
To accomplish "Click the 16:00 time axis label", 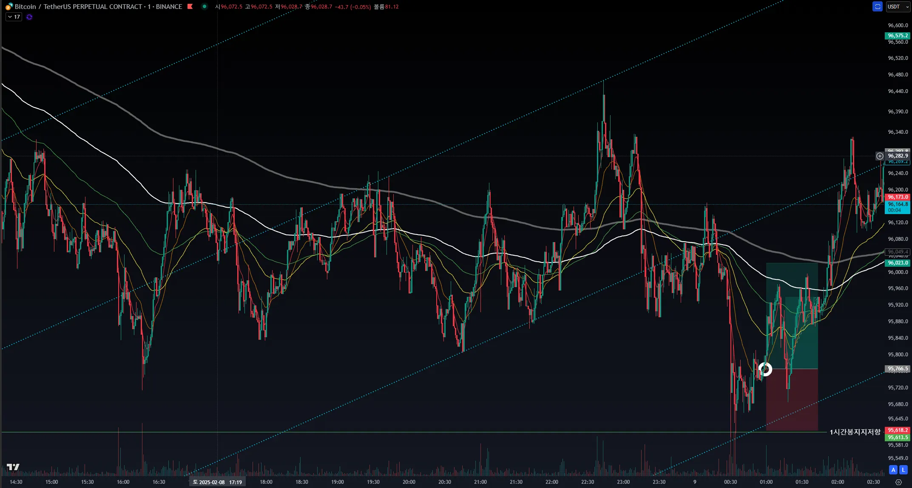I will (x=123, y=482).
